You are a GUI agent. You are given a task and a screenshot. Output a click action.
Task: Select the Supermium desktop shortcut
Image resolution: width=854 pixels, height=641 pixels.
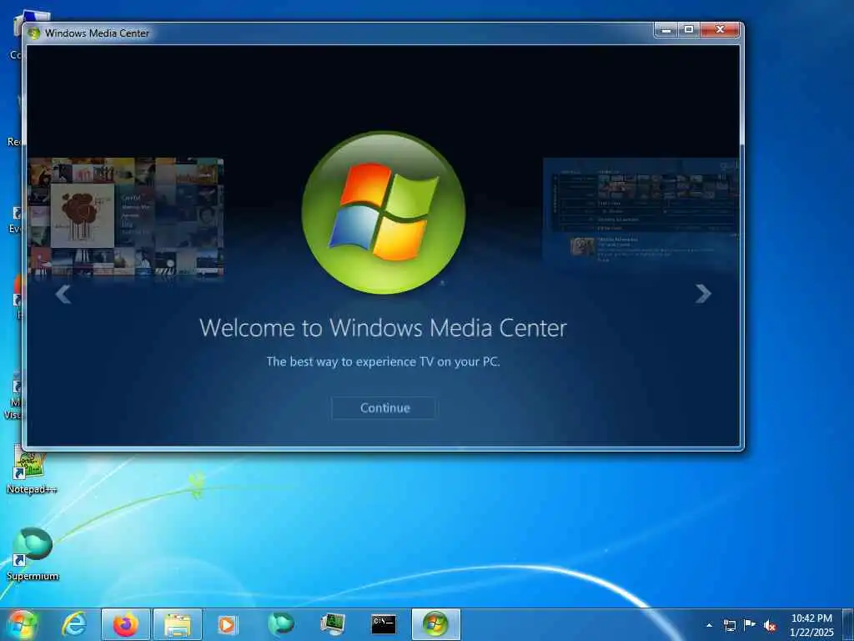33,554
